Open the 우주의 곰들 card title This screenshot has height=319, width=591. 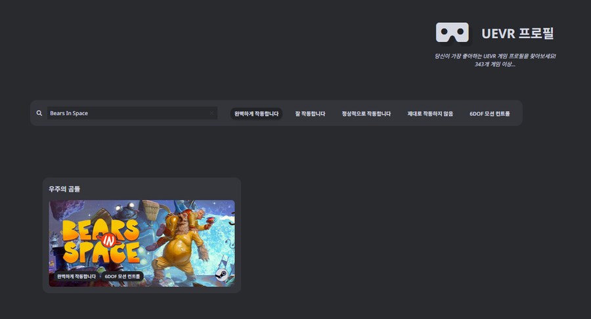(x=64, y=189)
